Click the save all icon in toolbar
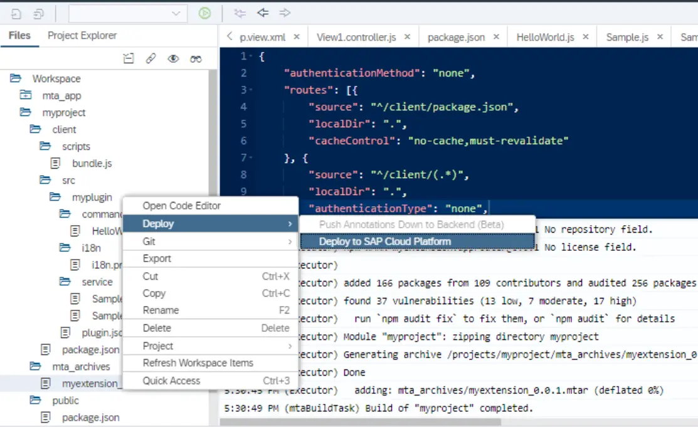This screenshot has height=427, width=698. click(39, 14)
